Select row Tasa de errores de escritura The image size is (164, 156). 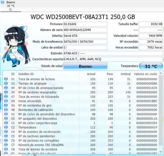coord(81,149)
